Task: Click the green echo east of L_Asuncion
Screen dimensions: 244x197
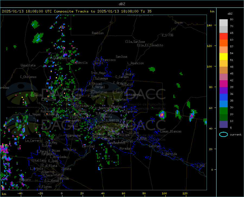Action: coord(152,69)
